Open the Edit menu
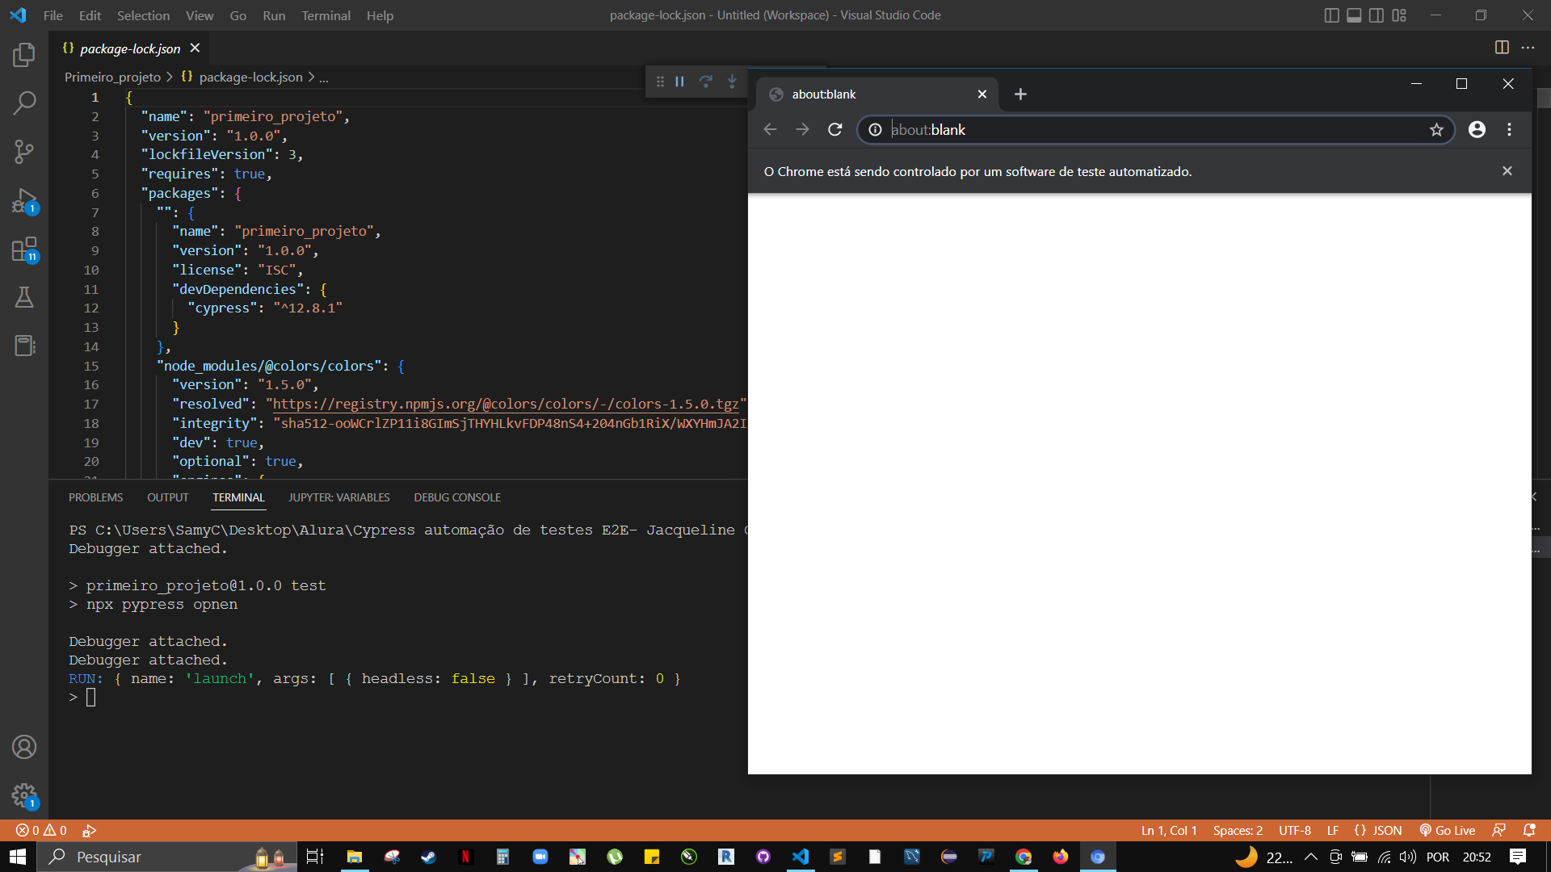The image size is (1551, 872). tap(90, 15)
